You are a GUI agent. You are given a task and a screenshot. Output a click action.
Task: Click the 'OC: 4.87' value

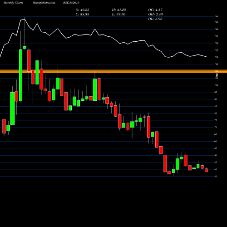tap(155, 10)
